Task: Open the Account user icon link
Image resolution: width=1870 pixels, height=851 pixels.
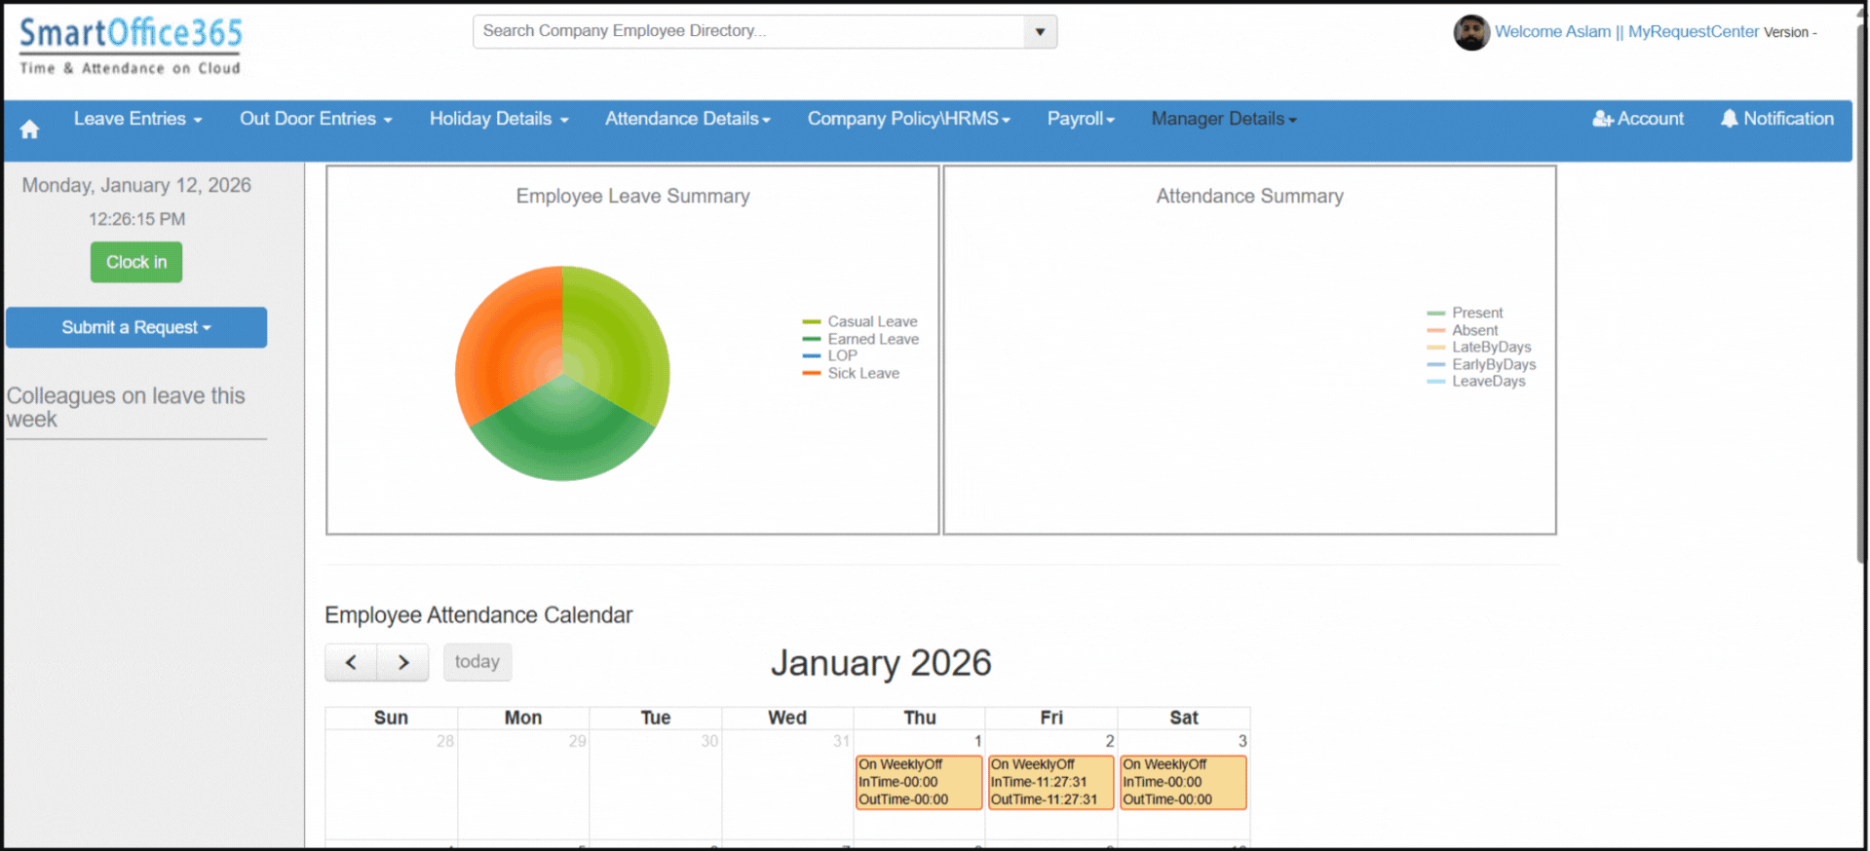Action: (x=1637, y=119)
